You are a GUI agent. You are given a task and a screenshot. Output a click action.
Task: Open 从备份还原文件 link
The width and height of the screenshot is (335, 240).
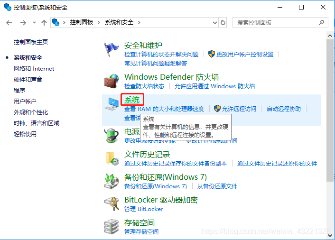[217, 186]
